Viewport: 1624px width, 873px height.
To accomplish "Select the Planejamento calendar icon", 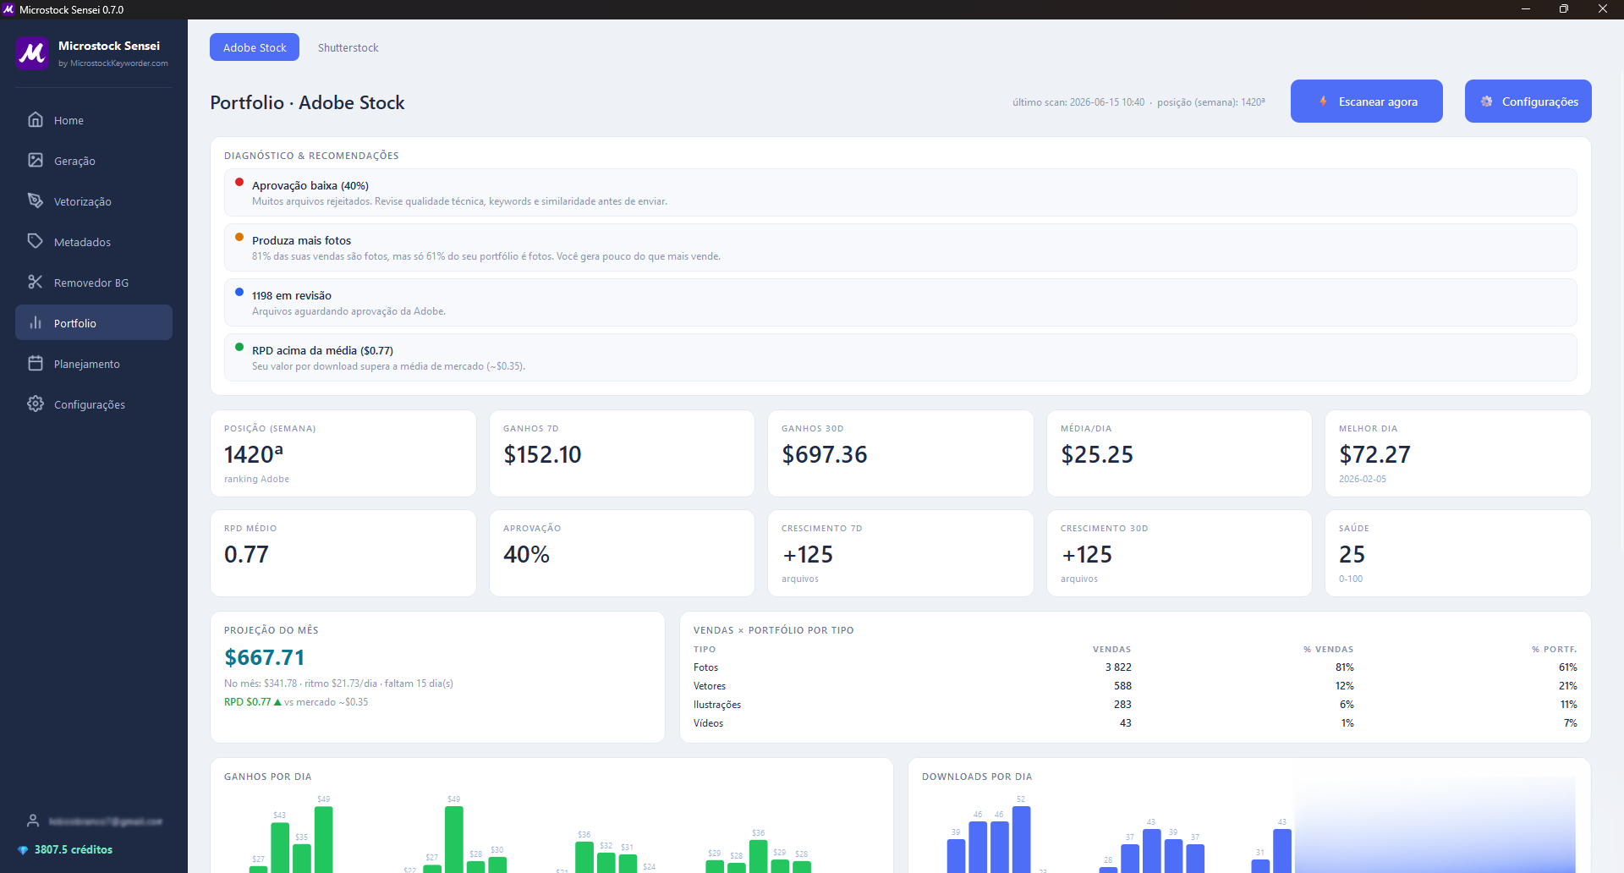I will (x=36, y=363).
